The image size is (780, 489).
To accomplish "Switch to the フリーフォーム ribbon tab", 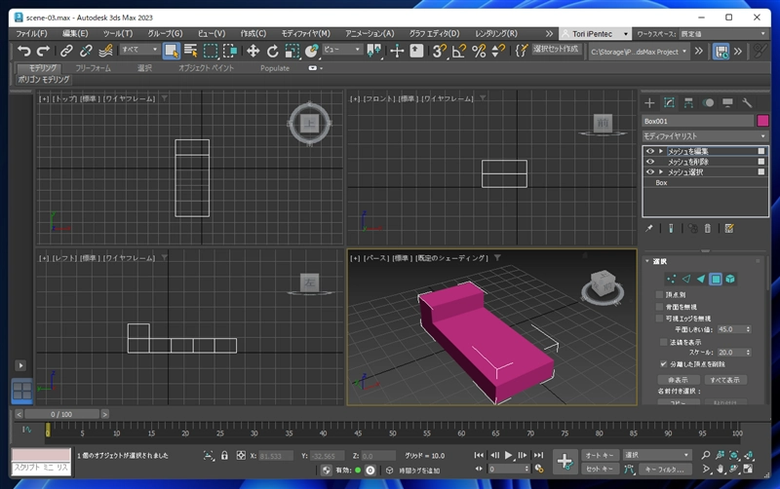I will [x=93, y=68].
